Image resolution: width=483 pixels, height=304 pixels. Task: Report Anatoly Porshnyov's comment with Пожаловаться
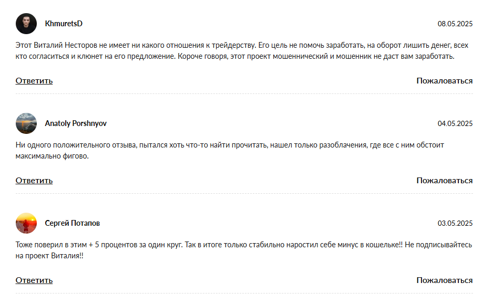(x=445, y=180)
